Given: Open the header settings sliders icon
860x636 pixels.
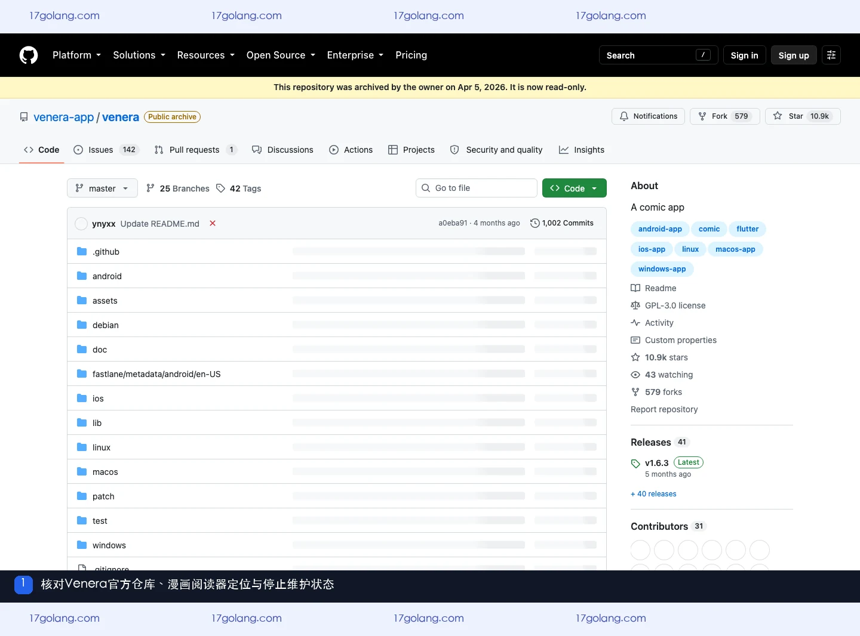Looking at the screenshot, I should click(x=831, y=55).
